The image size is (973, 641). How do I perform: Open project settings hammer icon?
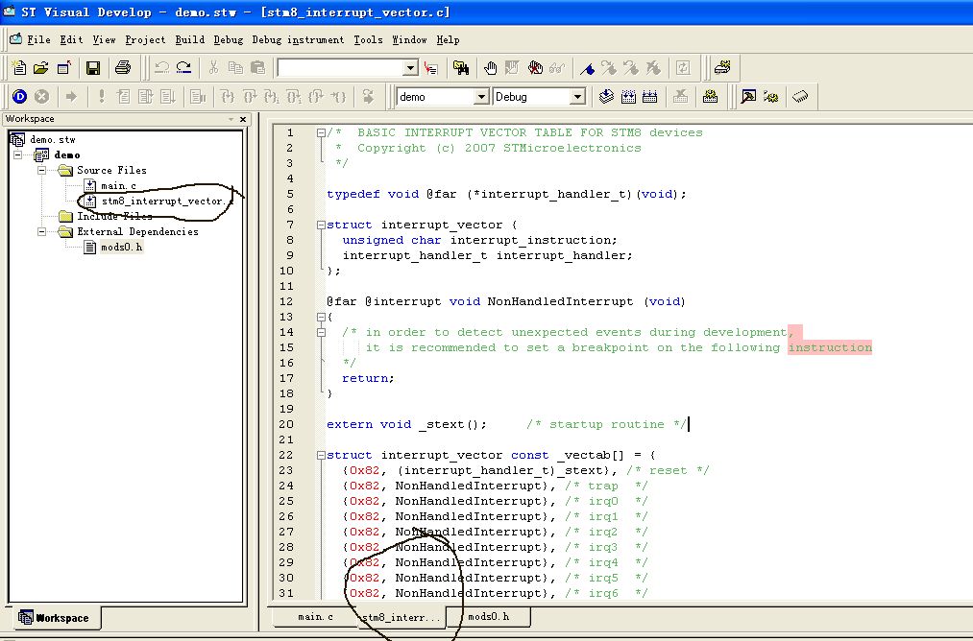[748, 96]
